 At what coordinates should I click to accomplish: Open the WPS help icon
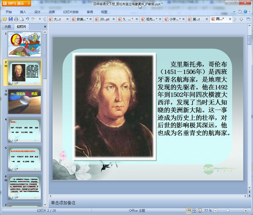[x=245, y=12]
